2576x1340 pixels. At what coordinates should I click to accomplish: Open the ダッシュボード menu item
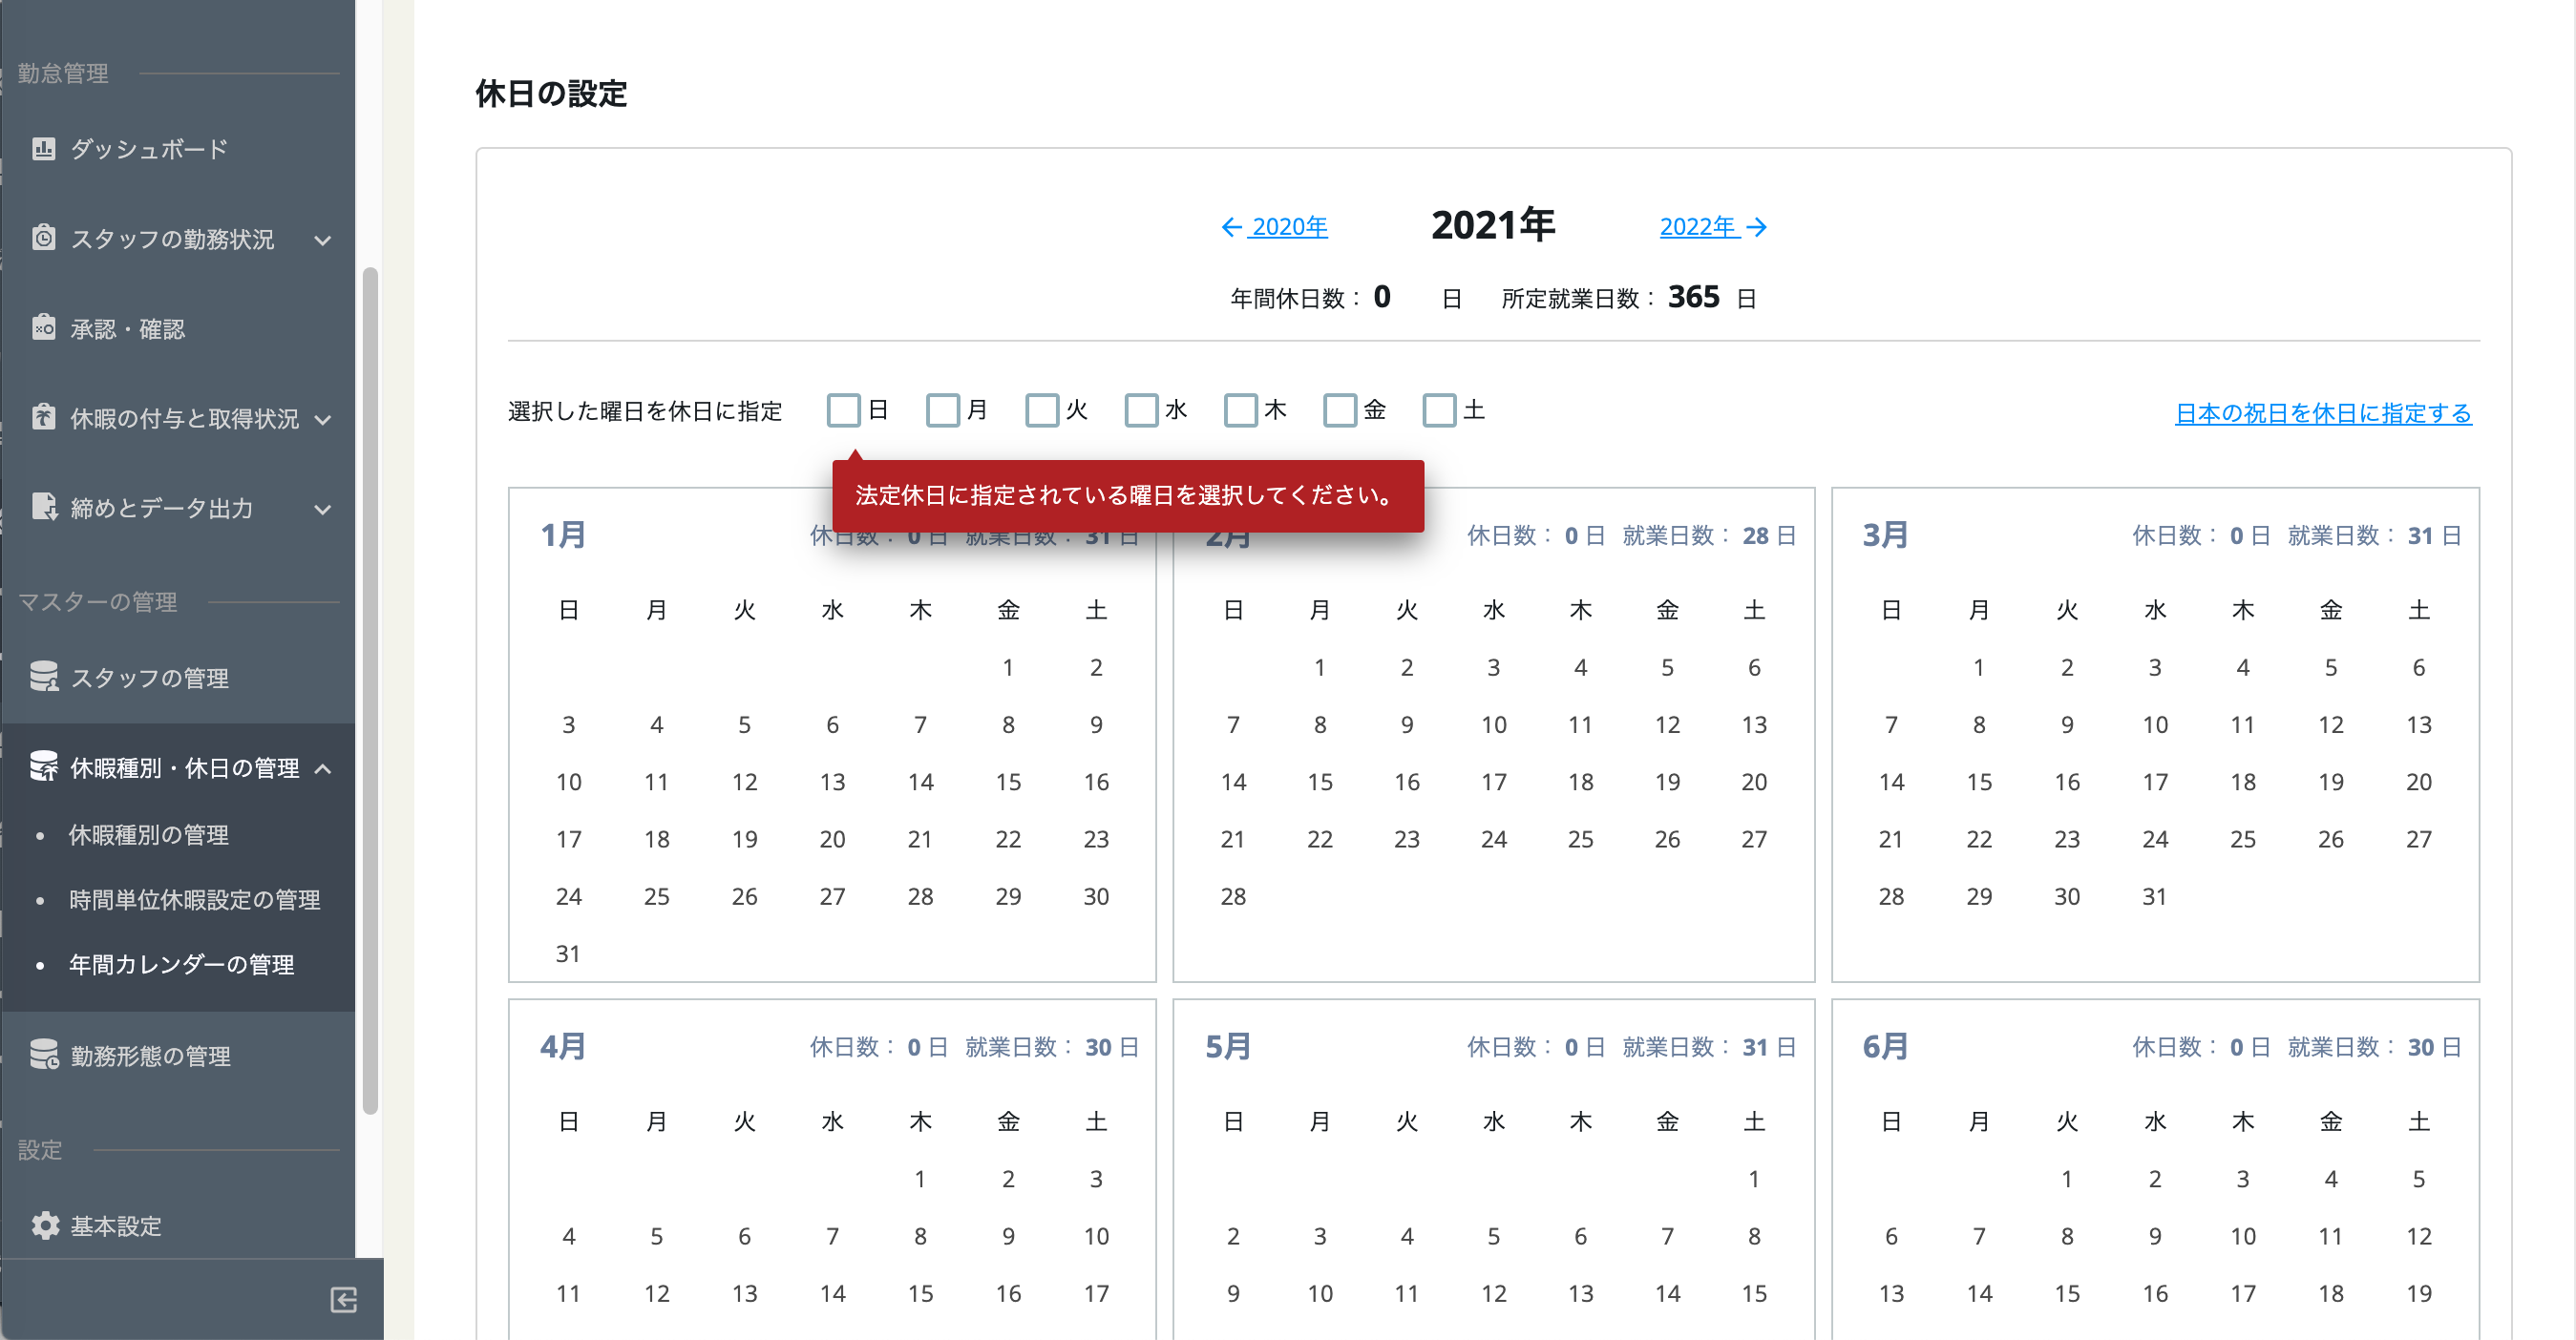[178, 149]
